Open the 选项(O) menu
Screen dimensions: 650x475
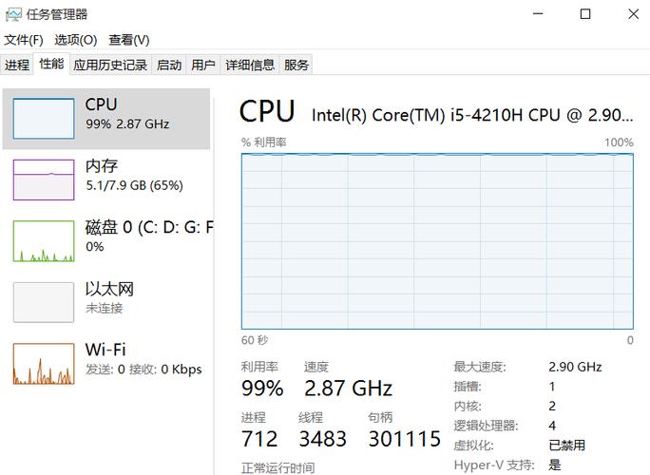pyautogui.click(x=76, y=40)
